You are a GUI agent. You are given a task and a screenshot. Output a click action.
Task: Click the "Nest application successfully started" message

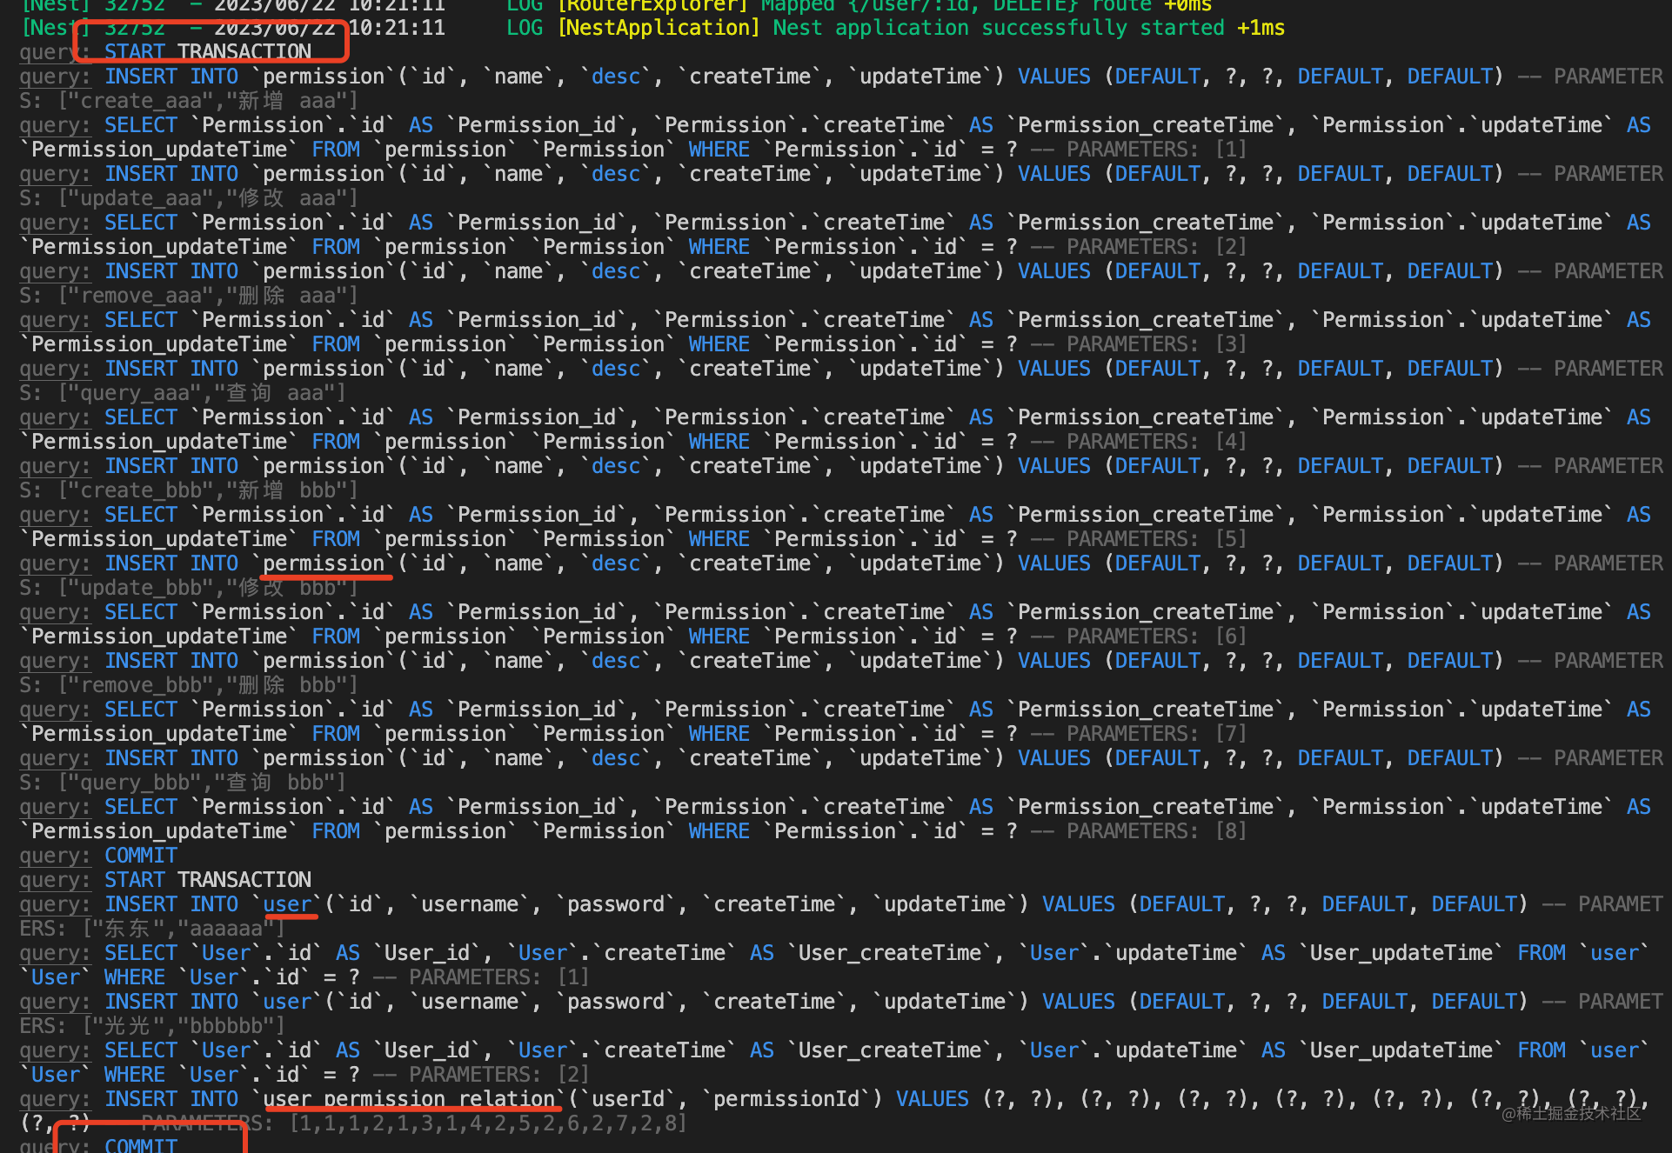pyautogui.click(x=1000, y=28)
